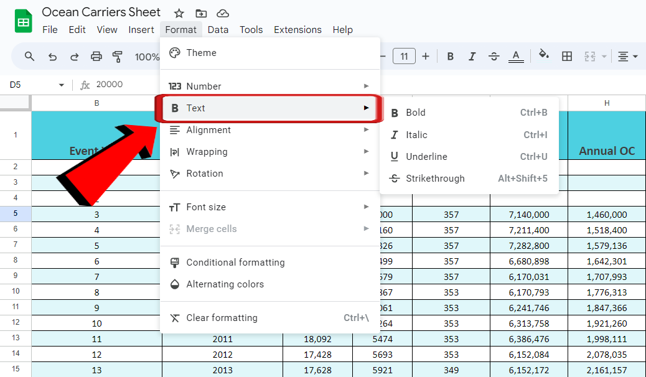The image size is (646, 377).
Task: Click the Print icon
Action: (x=96, y=56)
